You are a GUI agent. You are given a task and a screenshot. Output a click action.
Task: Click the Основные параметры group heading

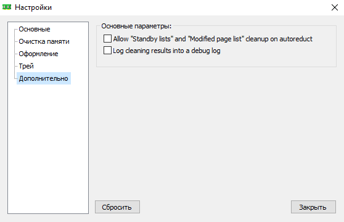pyautogui.click(x=136, y=26)
